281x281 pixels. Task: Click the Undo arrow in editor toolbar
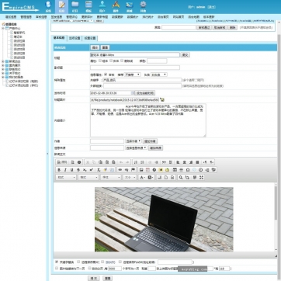tap(121, 162)
